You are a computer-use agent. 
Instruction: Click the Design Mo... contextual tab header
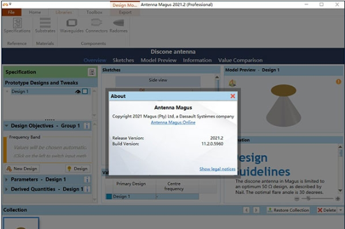[125, 5]
